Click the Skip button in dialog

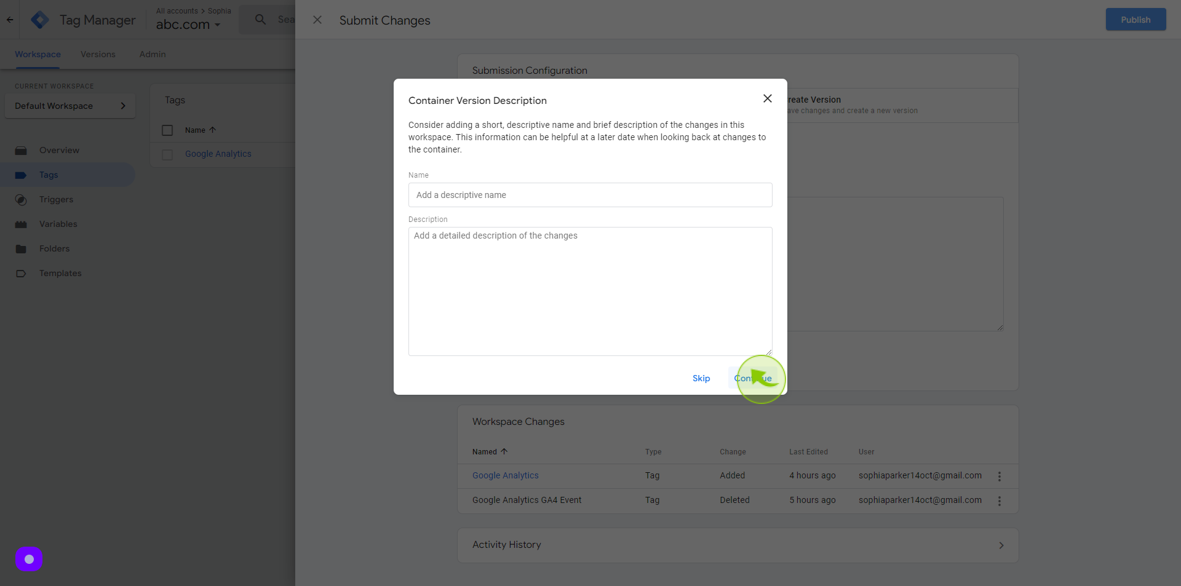tap(701, 378)
